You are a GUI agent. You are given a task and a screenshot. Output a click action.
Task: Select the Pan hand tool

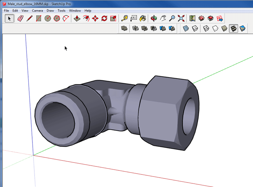[x=163, y=18]
